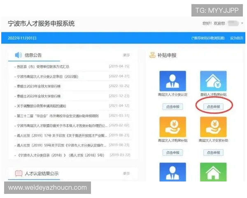Open 更多 link in 人才认定结果公示 section

[x=126, y=174]
